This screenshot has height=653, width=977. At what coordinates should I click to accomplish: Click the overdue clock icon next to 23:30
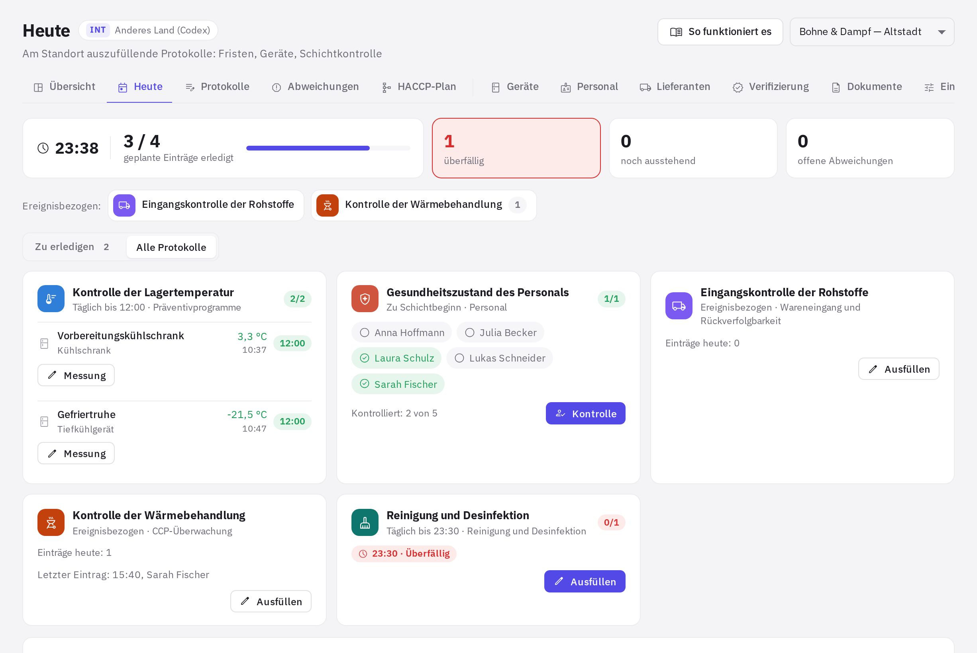[x=363, y=554]
